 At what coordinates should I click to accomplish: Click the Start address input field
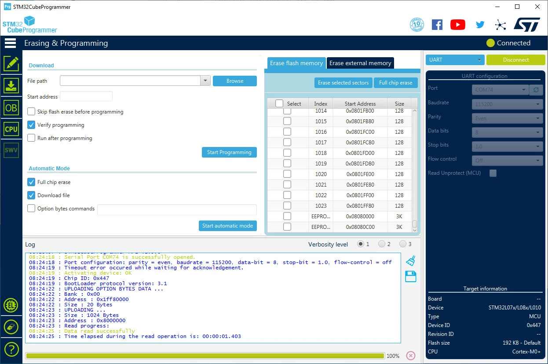[86, 96]
